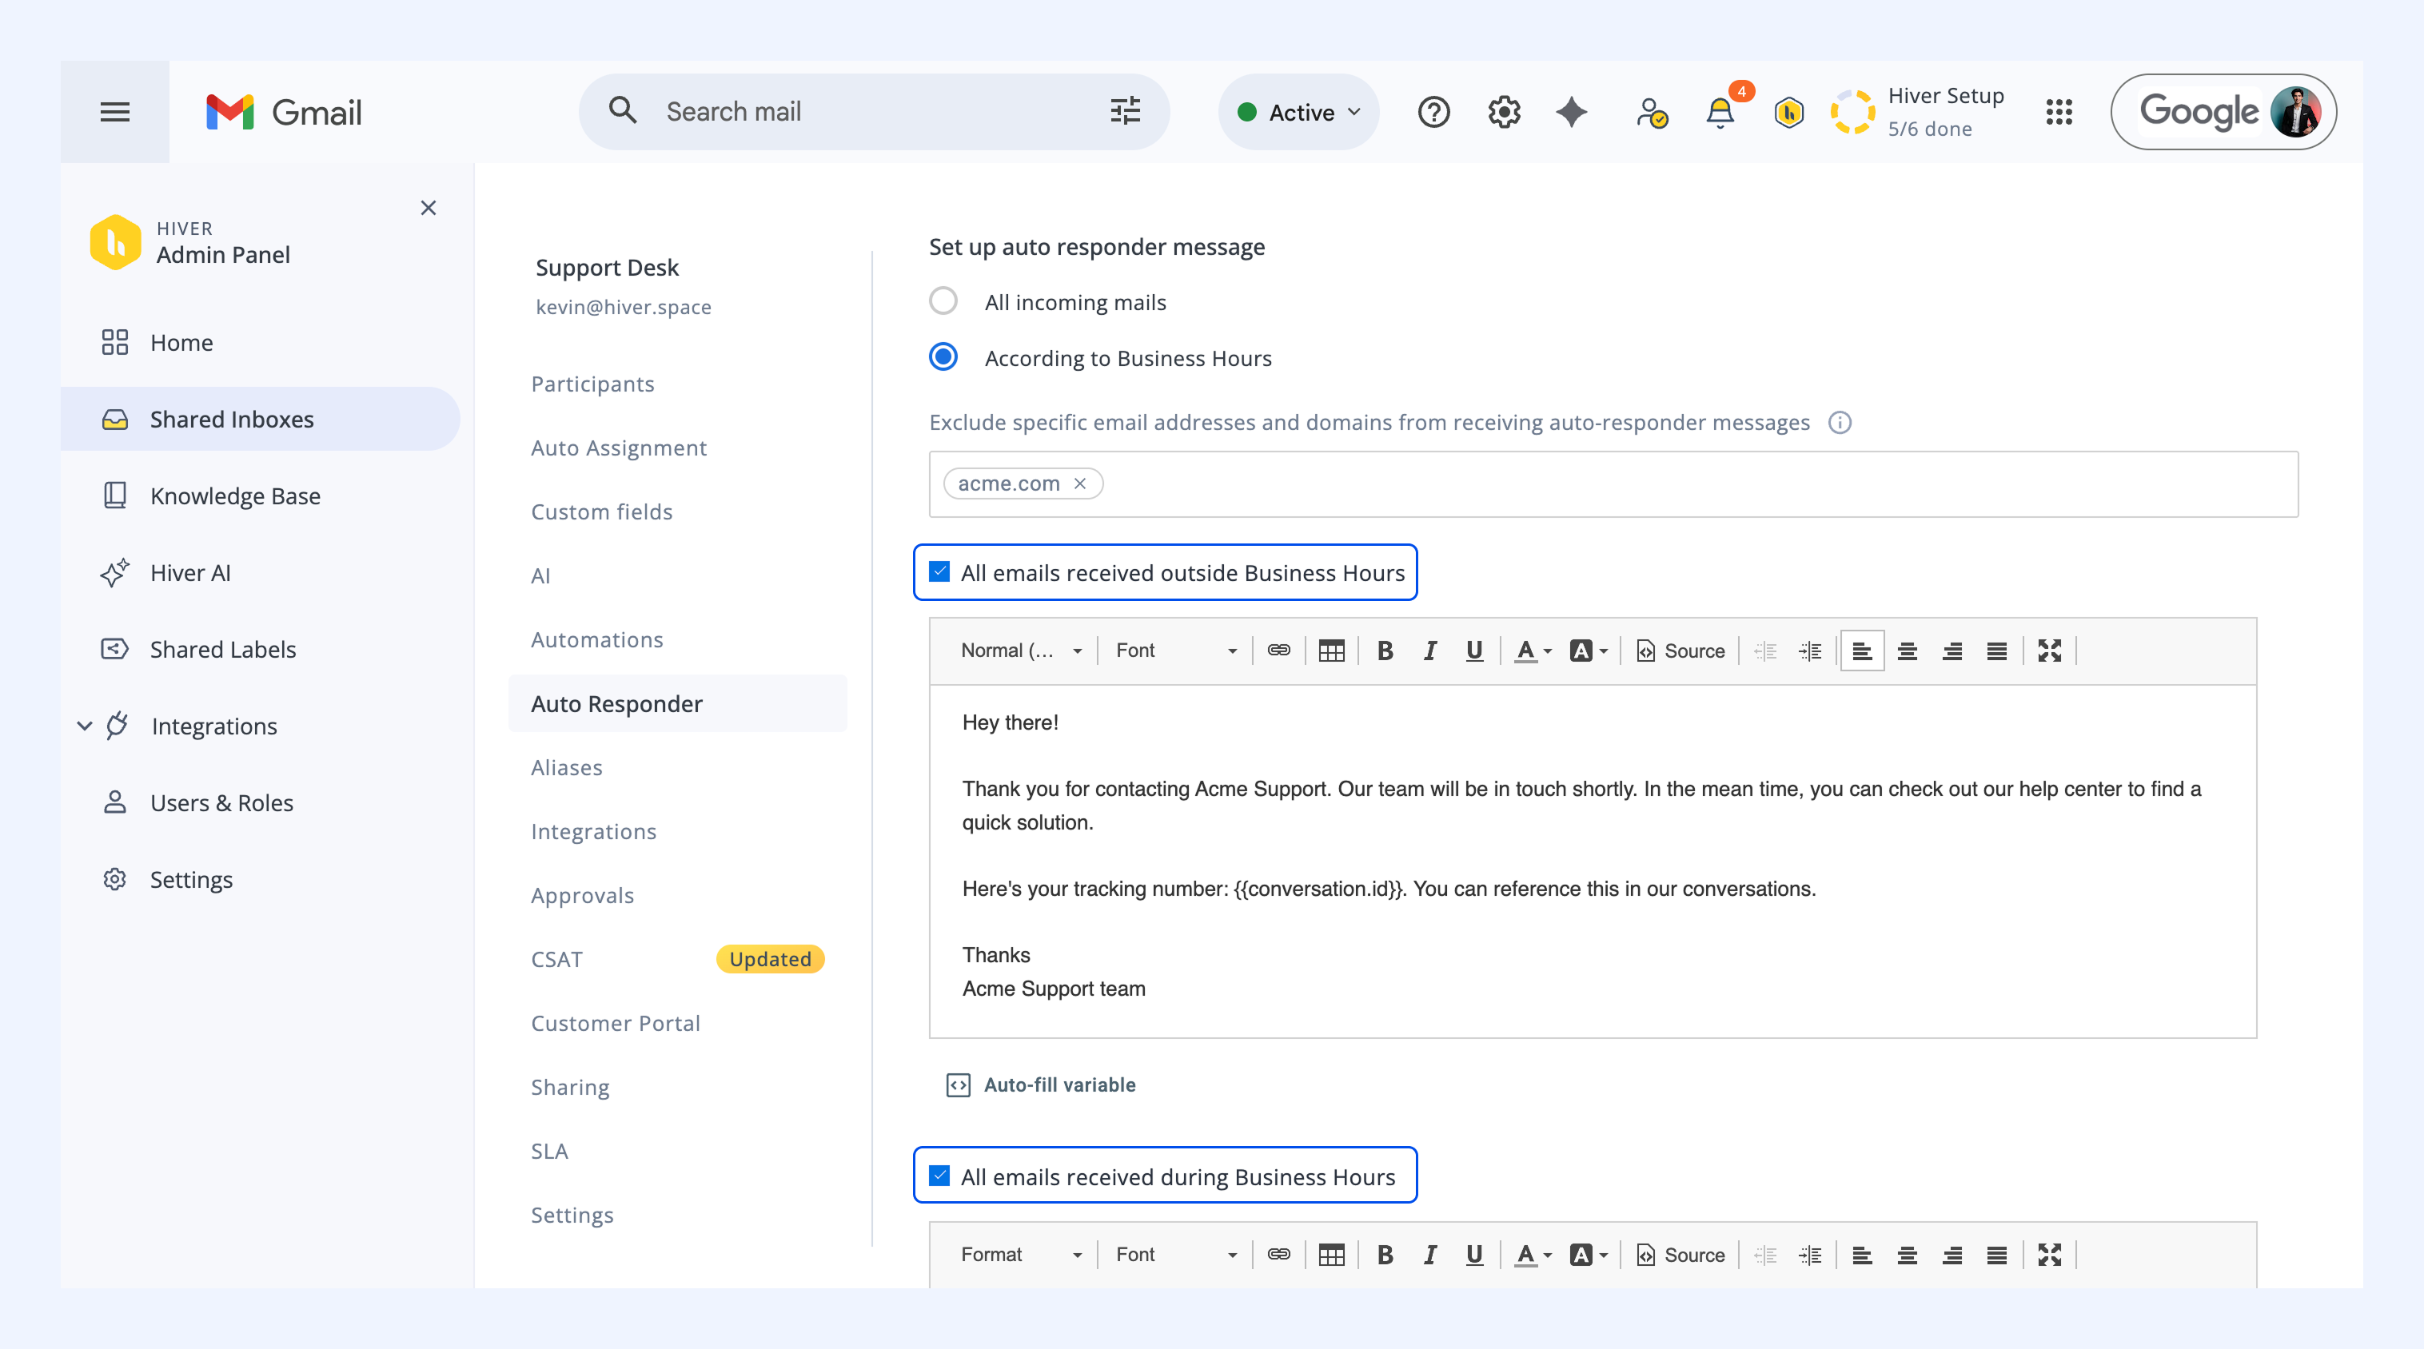This screenshot has width=2424, height=1349.
Task: Justify text in outside-hours editor
Action: (x=1997, y=650)
